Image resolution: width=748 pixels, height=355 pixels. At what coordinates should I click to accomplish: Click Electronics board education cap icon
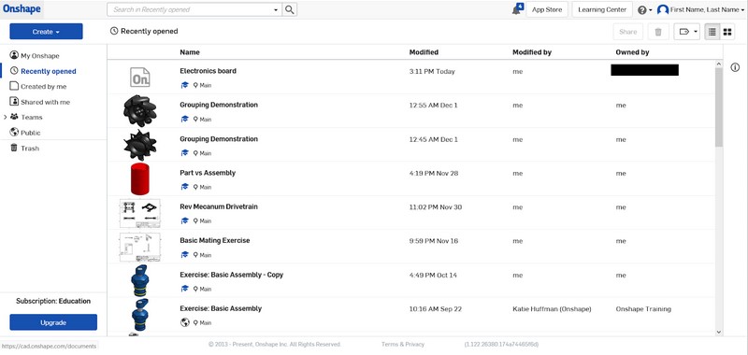(x=184, y=85)
